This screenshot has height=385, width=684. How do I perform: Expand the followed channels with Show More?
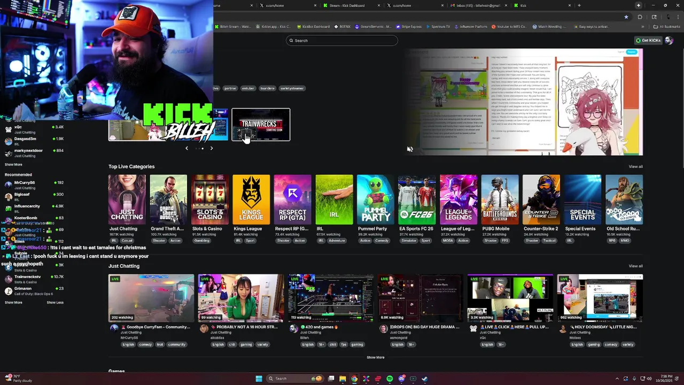tap(13, 165)
